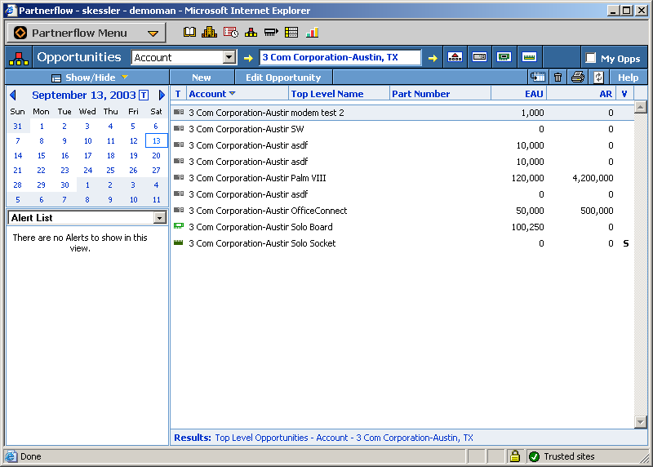
Task: Click the New button
Action: [202, 78]
